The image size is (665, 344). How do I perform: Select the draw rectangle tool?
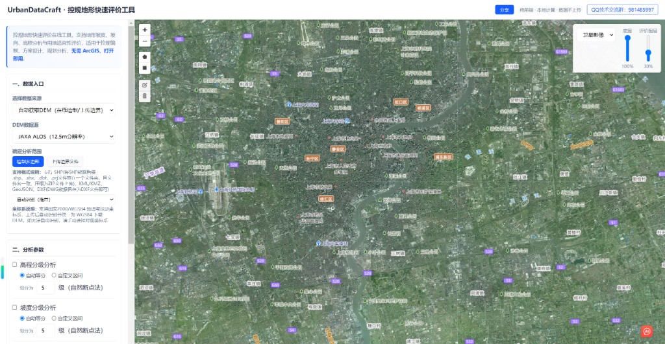click(x=144, y=68)
